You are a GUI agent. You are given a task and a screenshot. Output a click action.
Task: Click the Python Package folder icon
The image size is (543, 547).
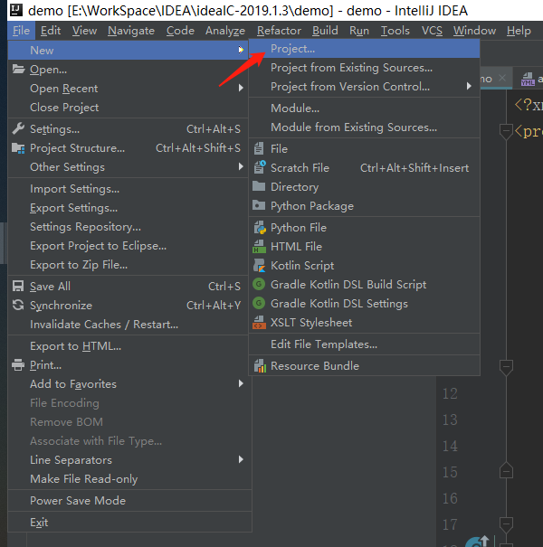259,205
